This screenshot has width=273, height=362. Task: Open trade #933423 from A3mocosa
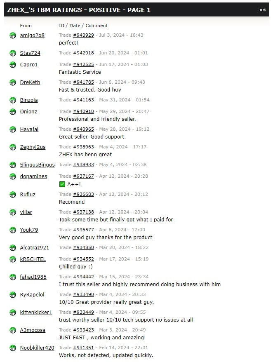click(83, 330)
